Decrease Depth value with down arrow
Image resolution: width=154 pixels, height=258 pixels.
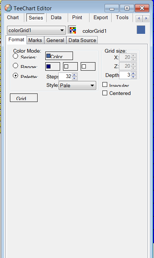(x=133, y=77)
